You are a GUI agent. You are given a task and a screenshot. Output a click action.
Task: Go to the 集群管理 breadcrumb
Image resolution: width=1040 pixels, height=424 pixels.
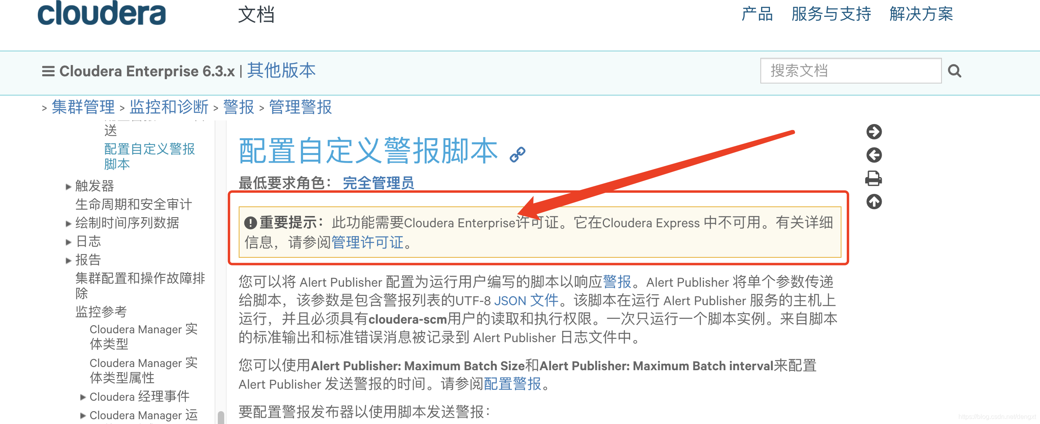83,107
